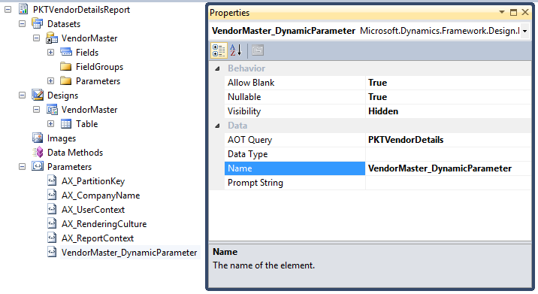
Task: Open the Properties window position menu arrow
Action: click(x=502, y=12)
